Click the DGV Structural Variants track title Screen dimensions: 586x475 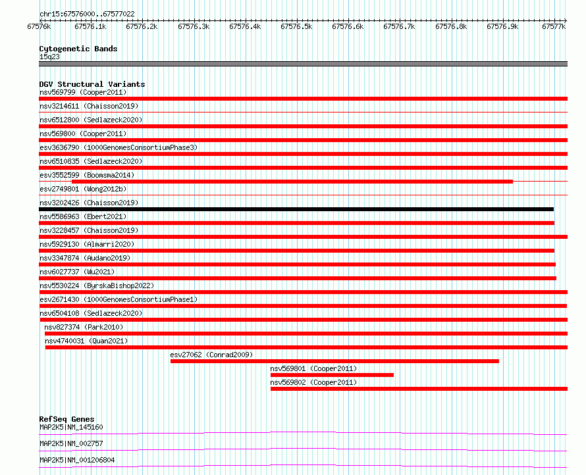click(92, 84)
